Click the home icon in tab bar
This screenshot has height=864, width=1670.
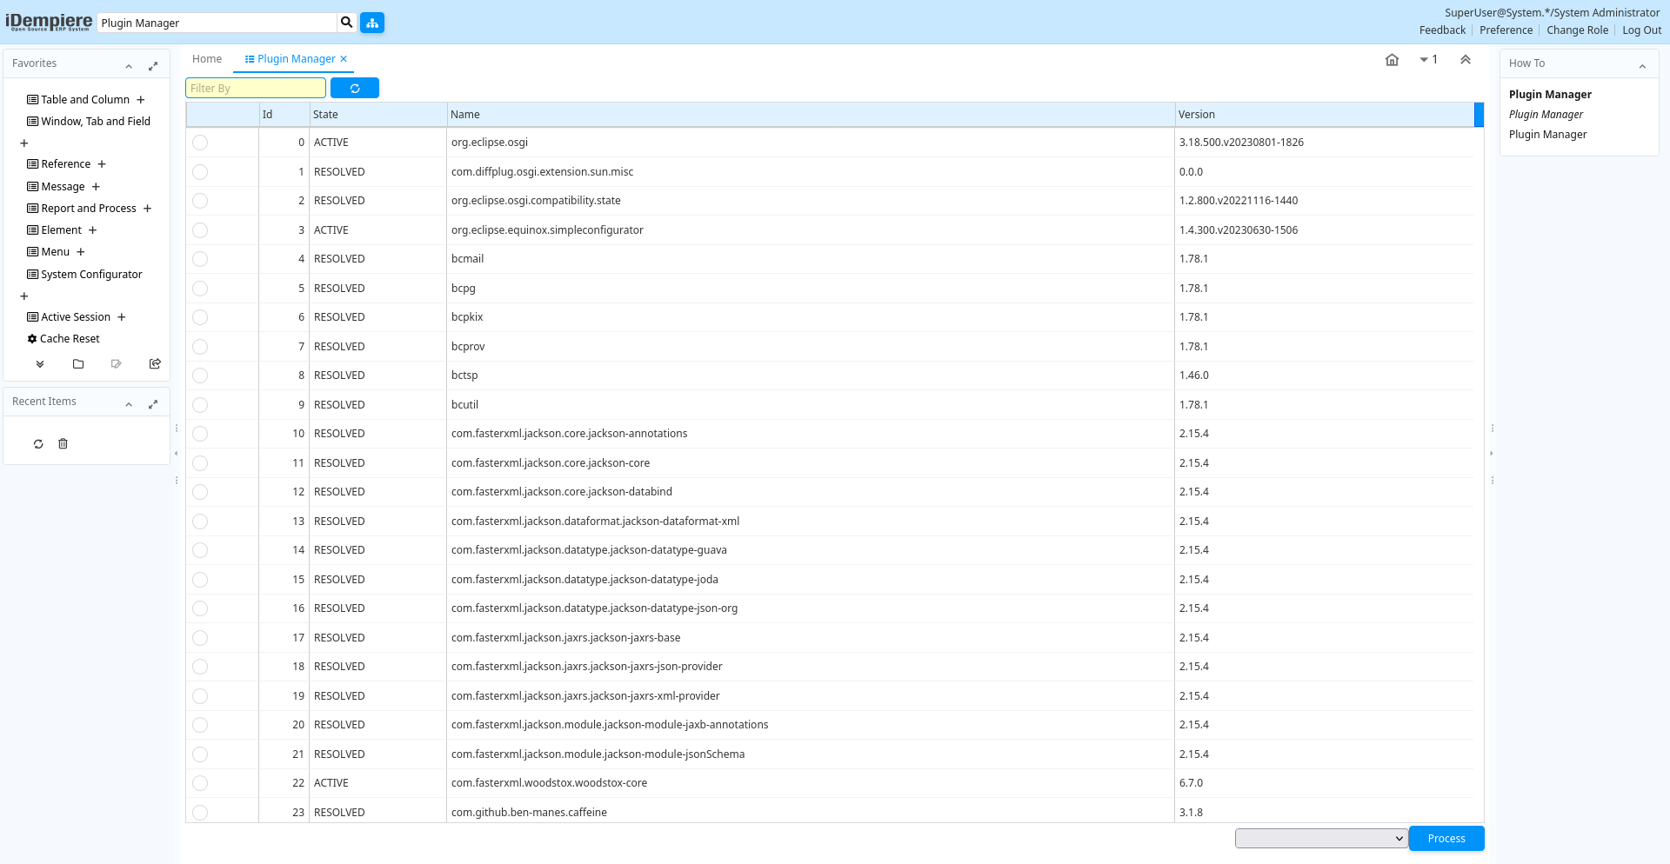tap(1392, 60)
